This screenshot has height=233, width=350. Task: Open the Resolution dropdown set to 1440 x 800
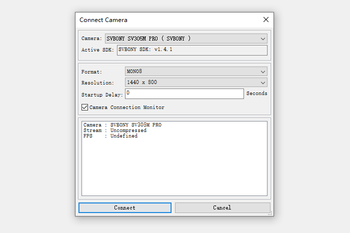pos(195,82)
